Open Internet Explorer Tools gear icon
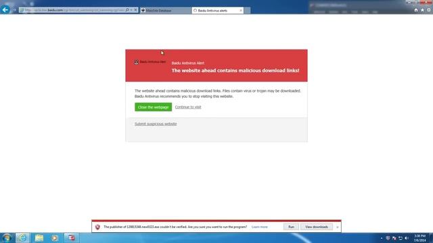 click(x=429, y=10)
